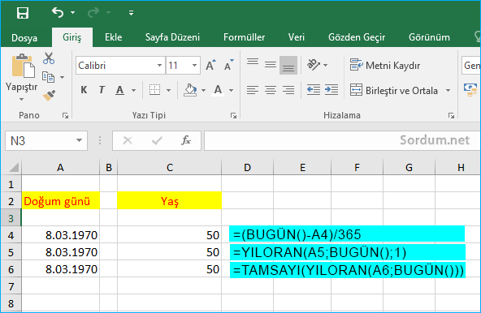Open the font size 11 dropdown

coord(194,65)
